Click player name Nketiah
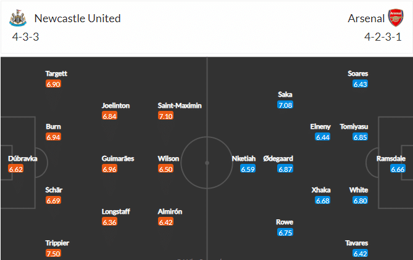 point(244,158)
